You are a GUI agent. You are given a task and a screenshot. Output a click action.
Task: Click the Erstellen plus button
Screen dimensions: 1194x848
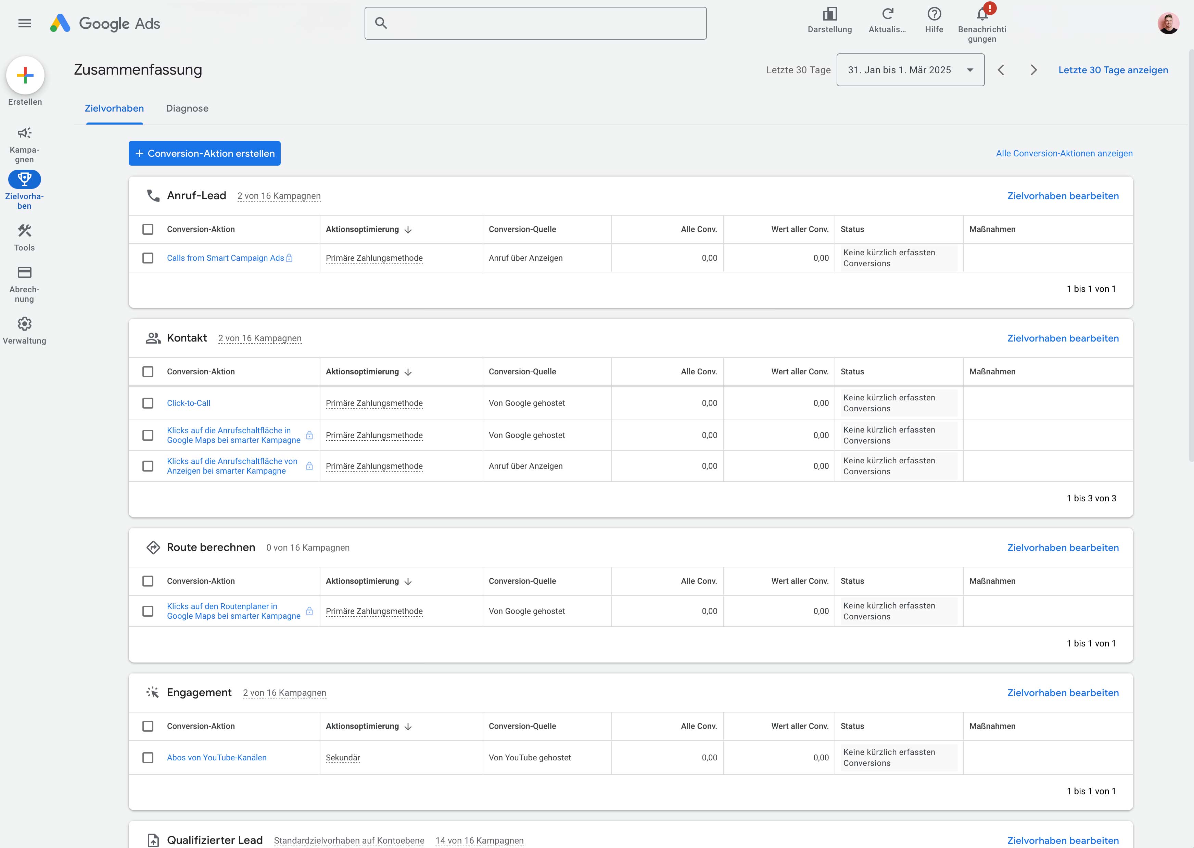point(25,76)
